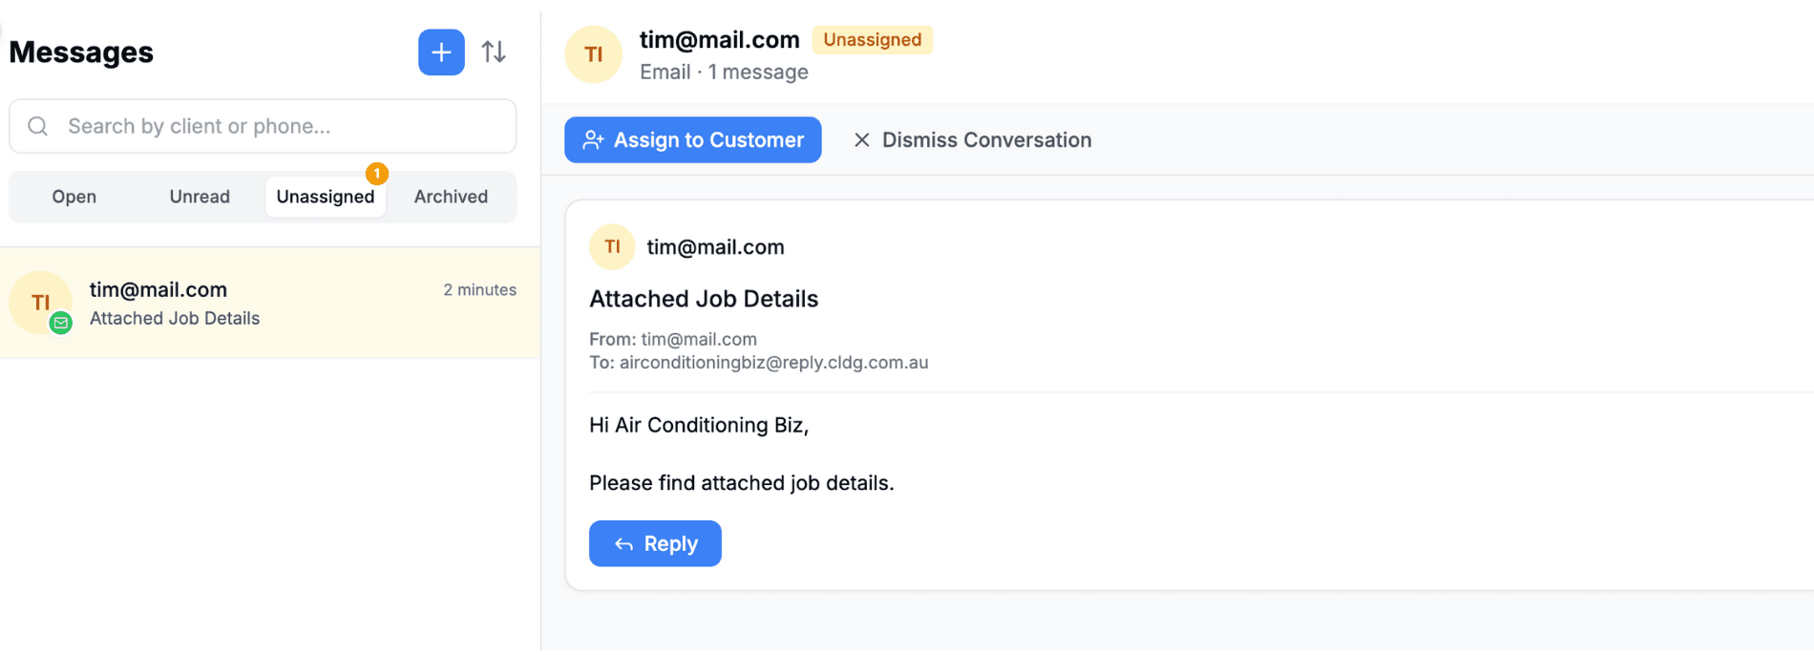This screenshot has height=655, width=1814.
Task: Click the TI avatar inside the email card
Action: [612, 247]
